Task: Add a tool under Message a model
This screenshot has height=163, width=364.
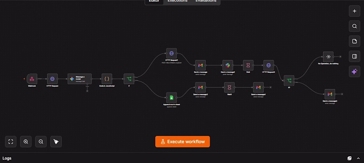Action: click(87, 91)
